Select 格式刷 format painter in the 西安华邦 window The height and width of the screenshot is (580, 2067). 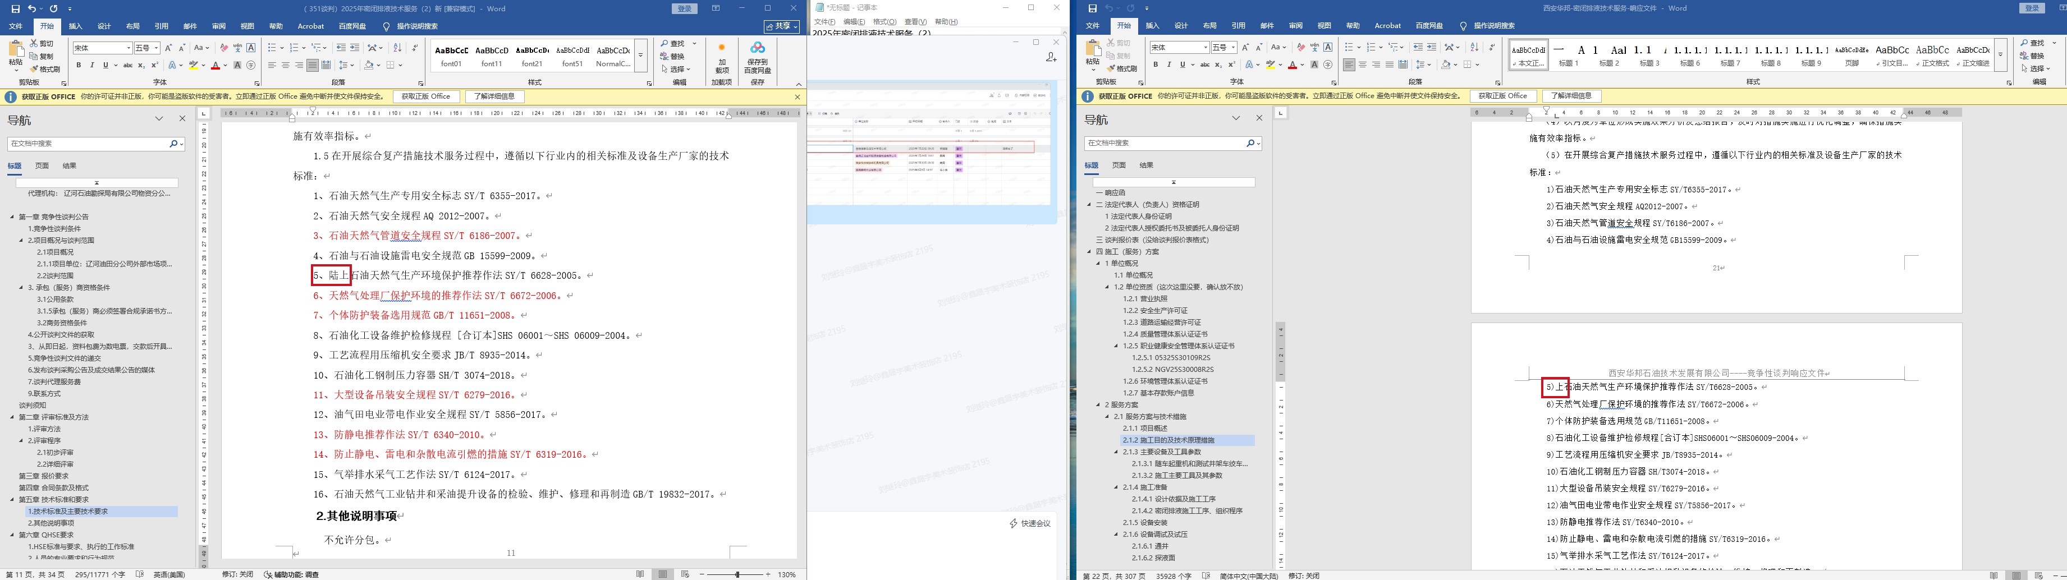click(x=1122, y=69)
